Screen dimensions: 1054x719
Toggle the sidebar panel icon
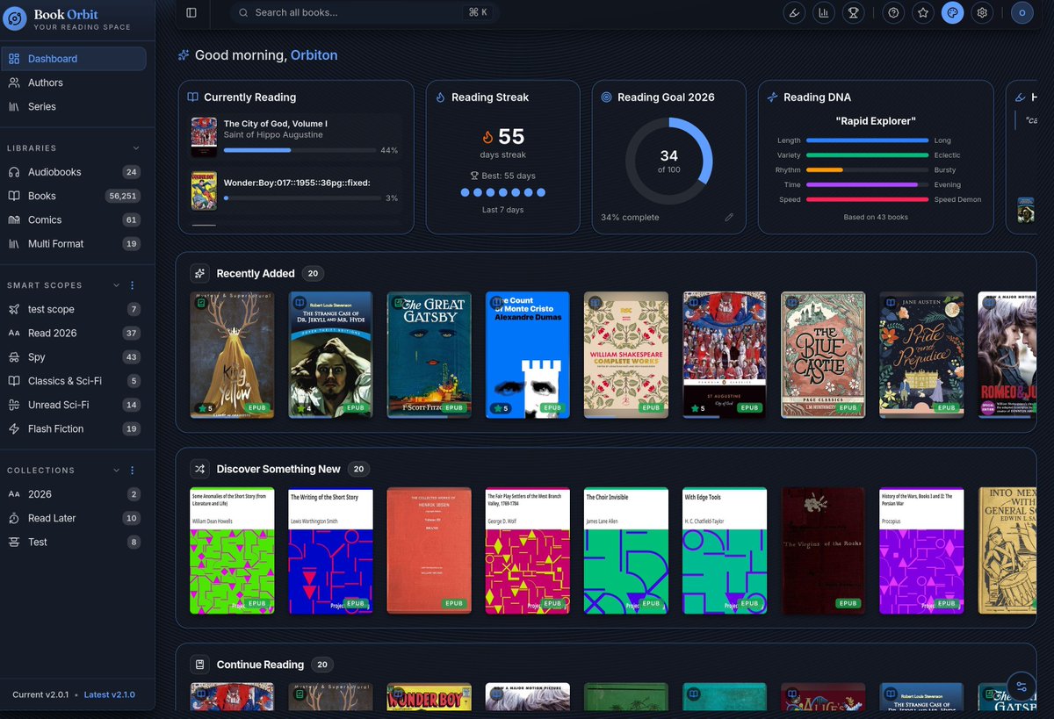(191, 12)
